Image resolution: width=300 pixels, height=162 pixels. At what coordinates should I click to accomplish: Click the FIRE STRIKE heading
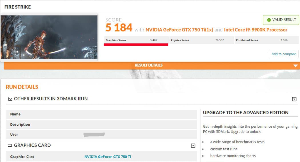[18, 7]
